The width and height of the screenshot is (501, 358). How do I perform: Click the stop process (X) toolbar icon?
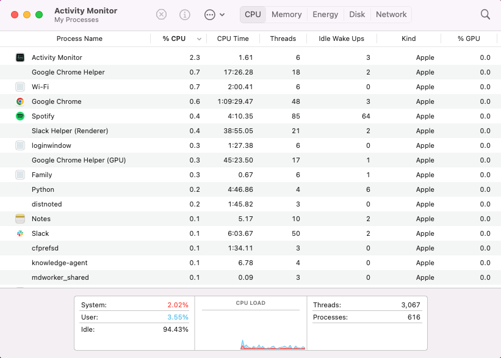click(161, 15)
